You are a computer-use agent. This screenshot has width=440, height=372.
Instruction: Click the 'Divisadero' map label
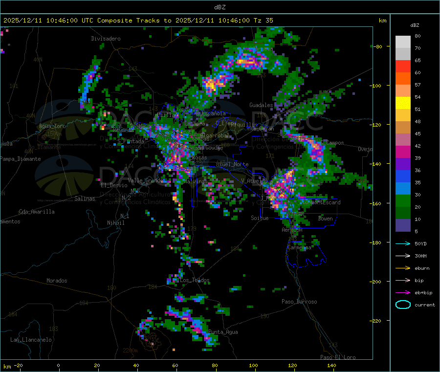[106, 39]
